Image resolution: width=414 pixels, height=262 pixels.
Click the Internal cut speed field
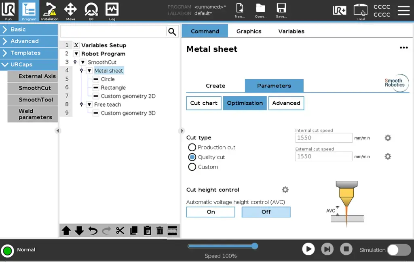click(x=324, y=138)
